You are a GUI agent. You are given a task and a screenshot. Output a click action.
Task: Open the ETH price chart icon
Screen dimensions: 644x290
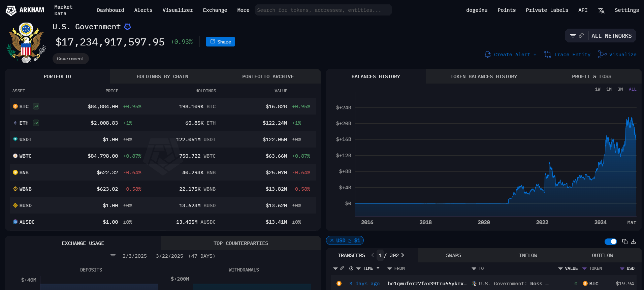click(x=36, y=123)
